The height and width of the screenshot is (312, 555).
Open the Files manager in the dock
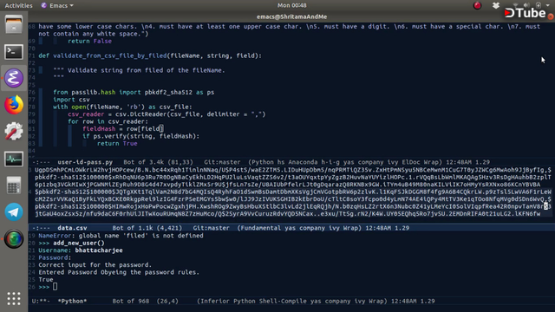coord(14,25)
